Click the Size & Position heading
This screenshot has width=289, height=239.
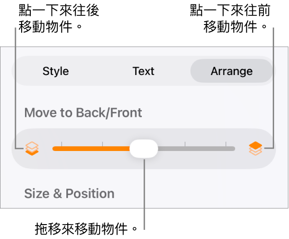[69, 194]
